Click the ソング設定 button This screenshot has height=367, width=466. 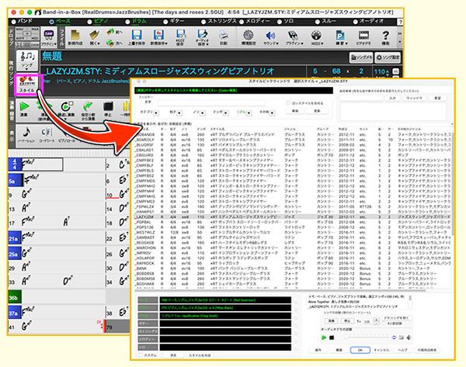388,57
